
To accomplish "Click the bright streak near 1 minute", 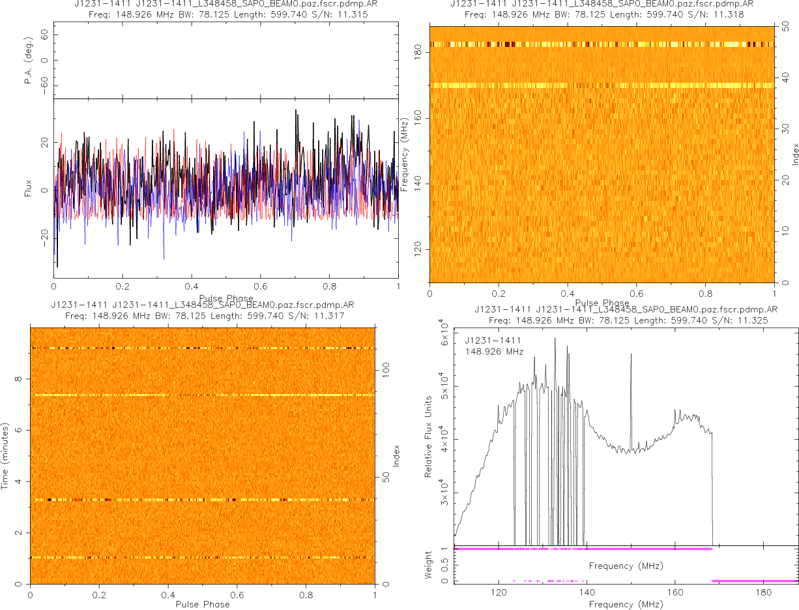I will [x=202, y=558].
